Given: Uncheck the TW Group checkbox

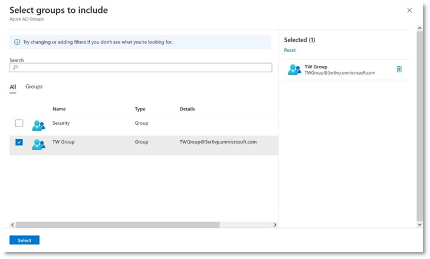Looking at the screenshot, I should pyautogui.click(x=19, y=142).
